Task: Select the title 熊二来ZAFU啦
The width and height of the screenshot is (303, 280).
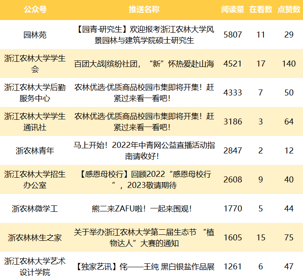Action: pos(142,208)
